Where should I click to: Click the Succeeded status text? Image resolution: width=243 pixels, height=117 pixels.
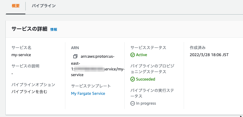pyautogui.click(x=146, y=79)
